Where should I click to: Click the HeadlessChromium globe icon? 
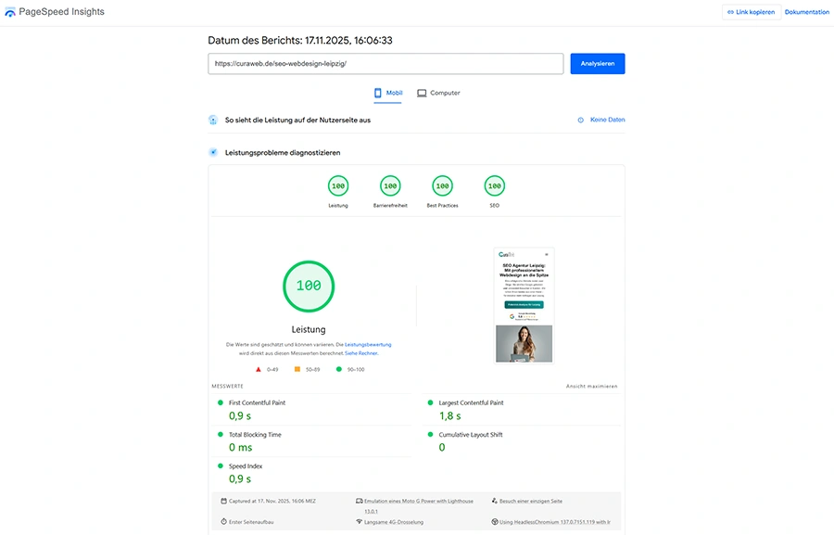pos(497,521)
